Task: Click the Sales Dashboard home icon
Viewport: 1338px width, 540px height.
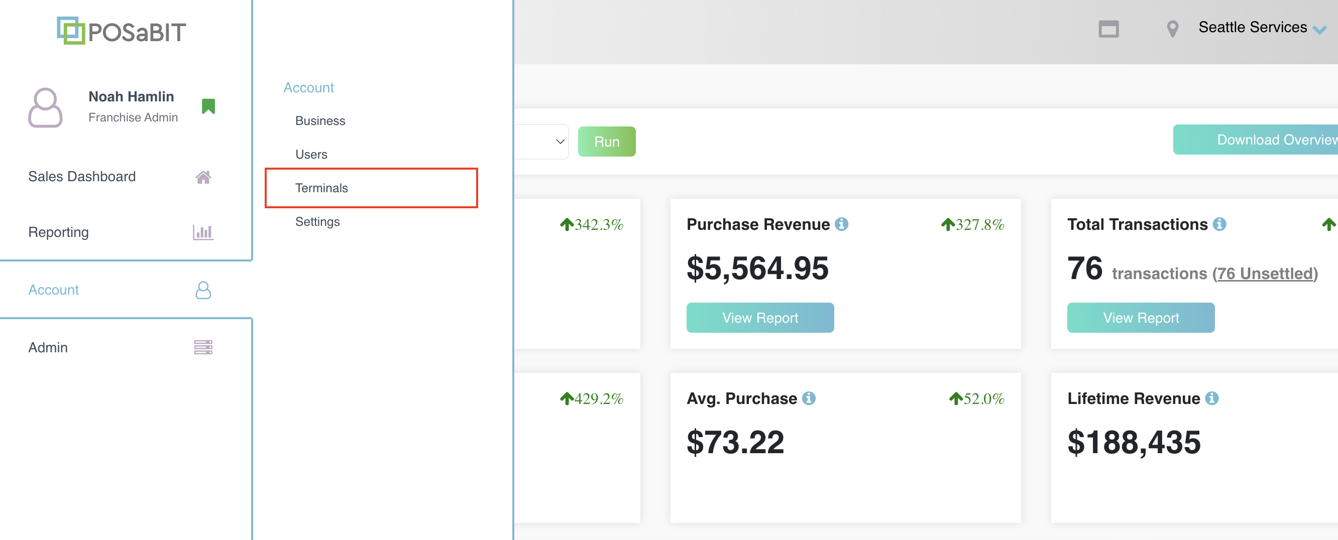Action: point(203,177)
